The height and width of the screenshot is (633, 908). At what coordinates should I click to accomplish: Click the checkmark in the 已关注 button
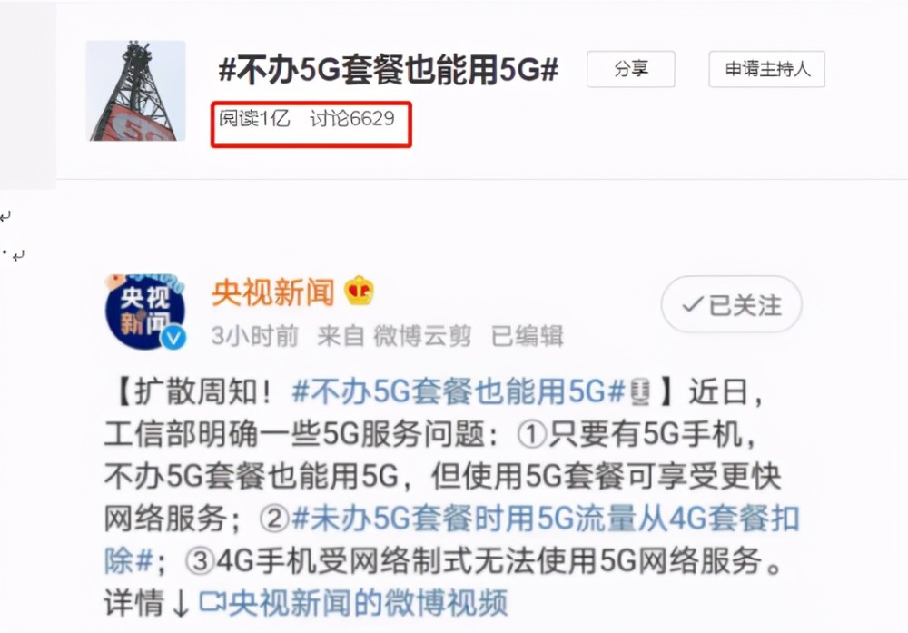coord(693,304)
